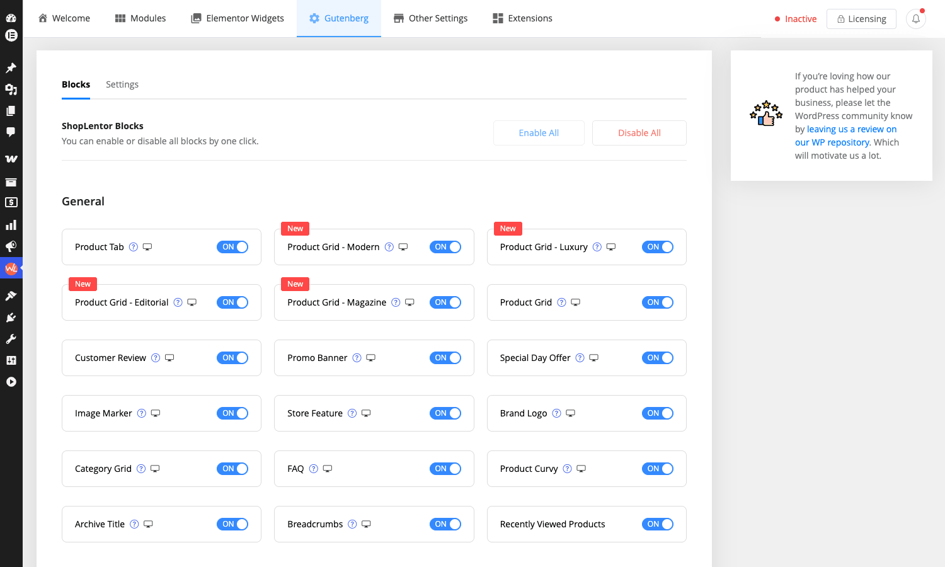945x567 pixels.
Task: Open the notifications bell icon
Action: (x=916, y=19)
